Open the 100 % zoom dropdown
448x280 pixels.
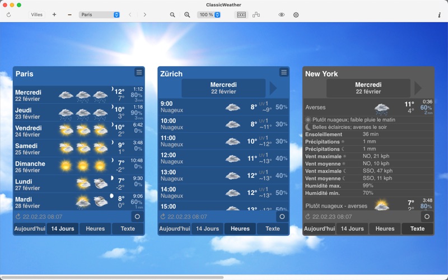click(x=208, y=15)
